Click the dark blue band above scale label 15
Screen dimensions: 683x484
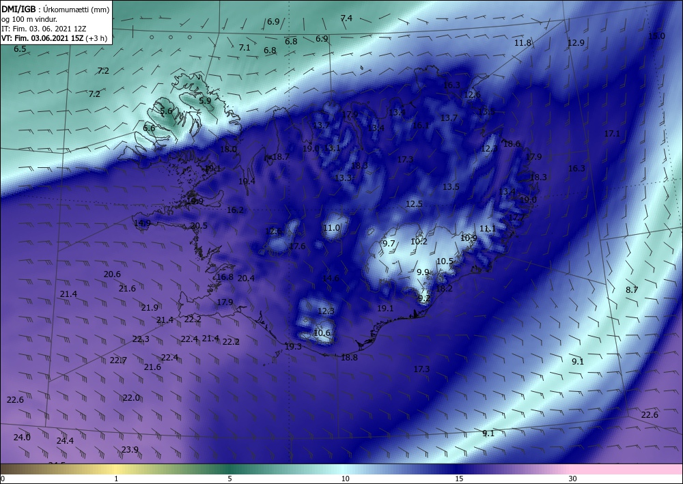point(459,469)
